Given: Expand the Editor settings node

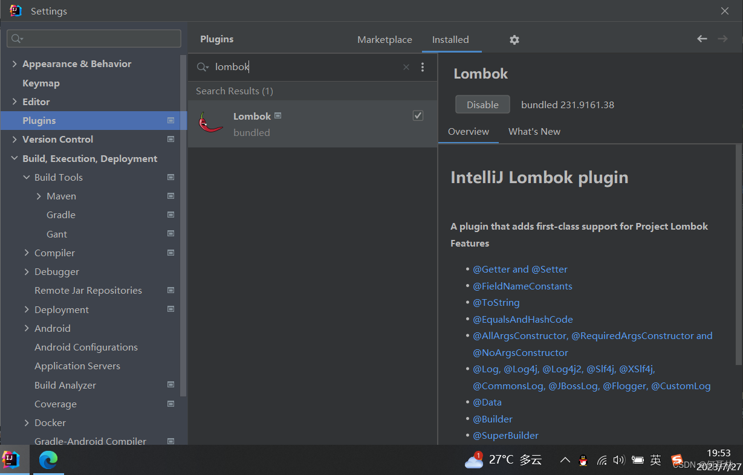Looking at the screenshot, I should 15,102.
